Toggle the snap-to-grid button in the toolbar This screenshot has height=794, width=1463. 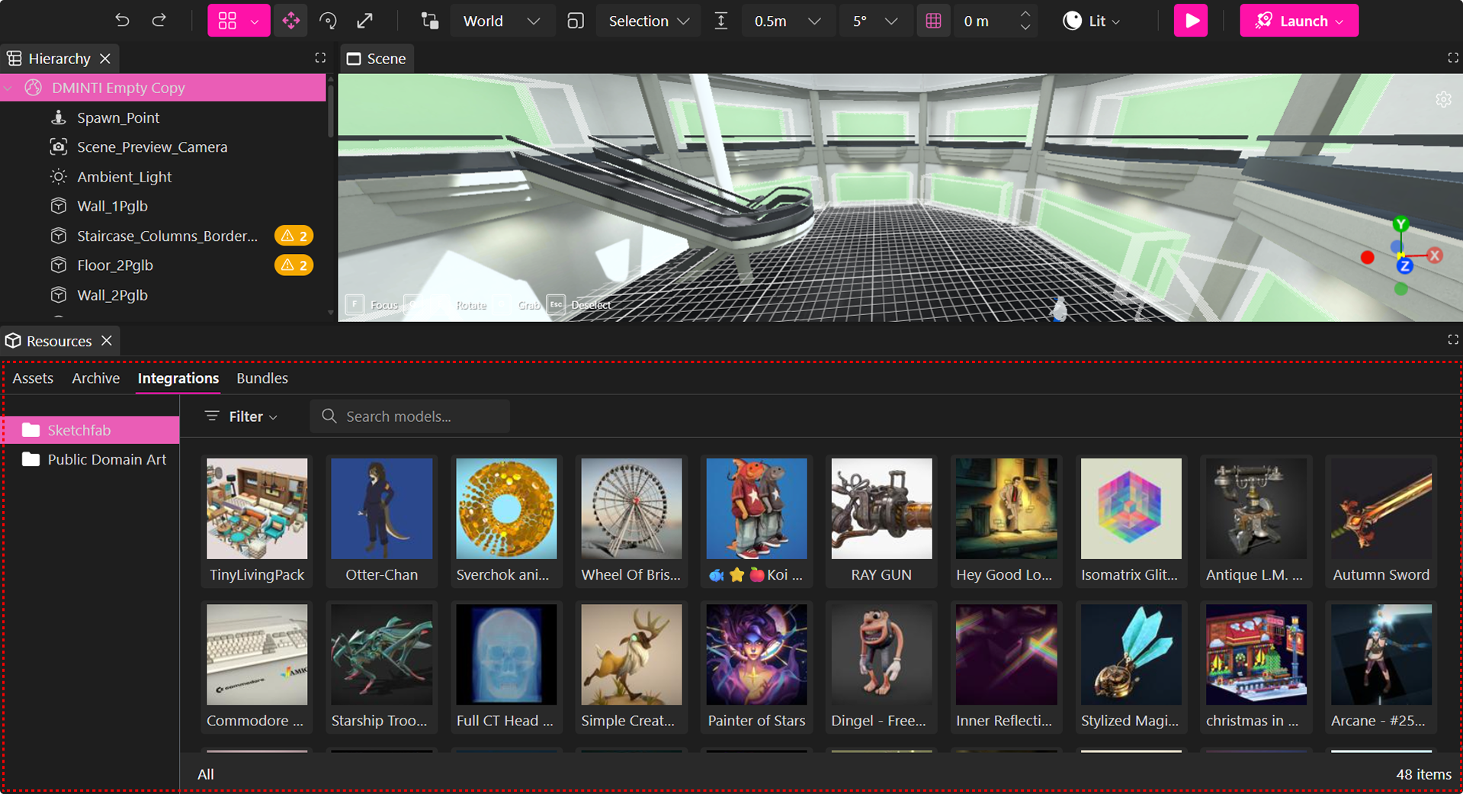(933, 21)
